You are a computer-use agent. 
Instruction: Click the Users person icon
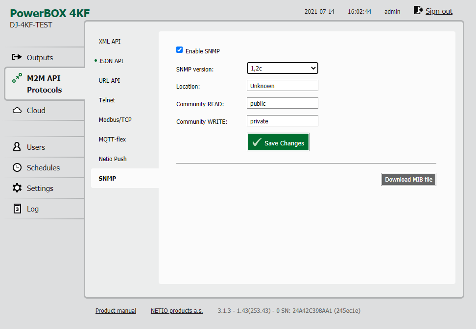pyautogui.click(x=17, y=147)
